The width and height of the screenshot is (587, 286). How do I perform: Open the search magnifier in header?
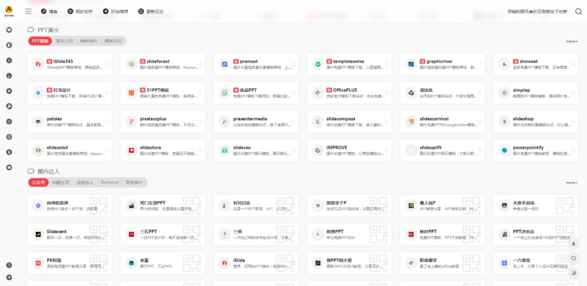point(578,11)
